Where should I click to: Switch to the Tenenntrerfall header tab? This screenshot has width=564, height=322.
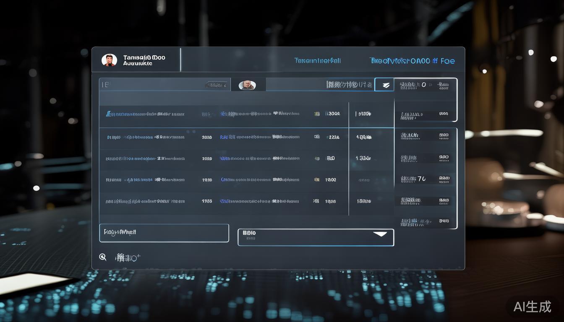point(318,61)
